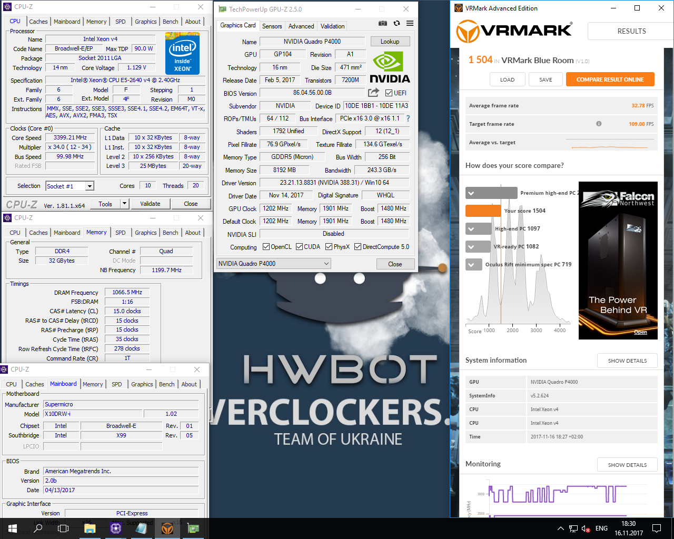Open Task View from the taskbar

click(63, 528)
